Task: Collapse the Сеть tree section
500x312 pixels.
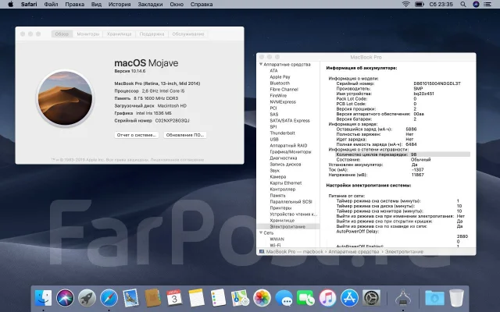Action: [261, 232]
